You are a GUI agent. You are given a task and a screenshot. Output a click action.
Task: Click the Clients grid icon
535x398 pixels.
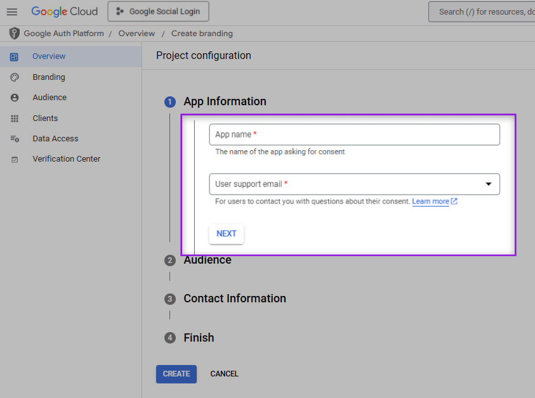click(x=15, y=119)
